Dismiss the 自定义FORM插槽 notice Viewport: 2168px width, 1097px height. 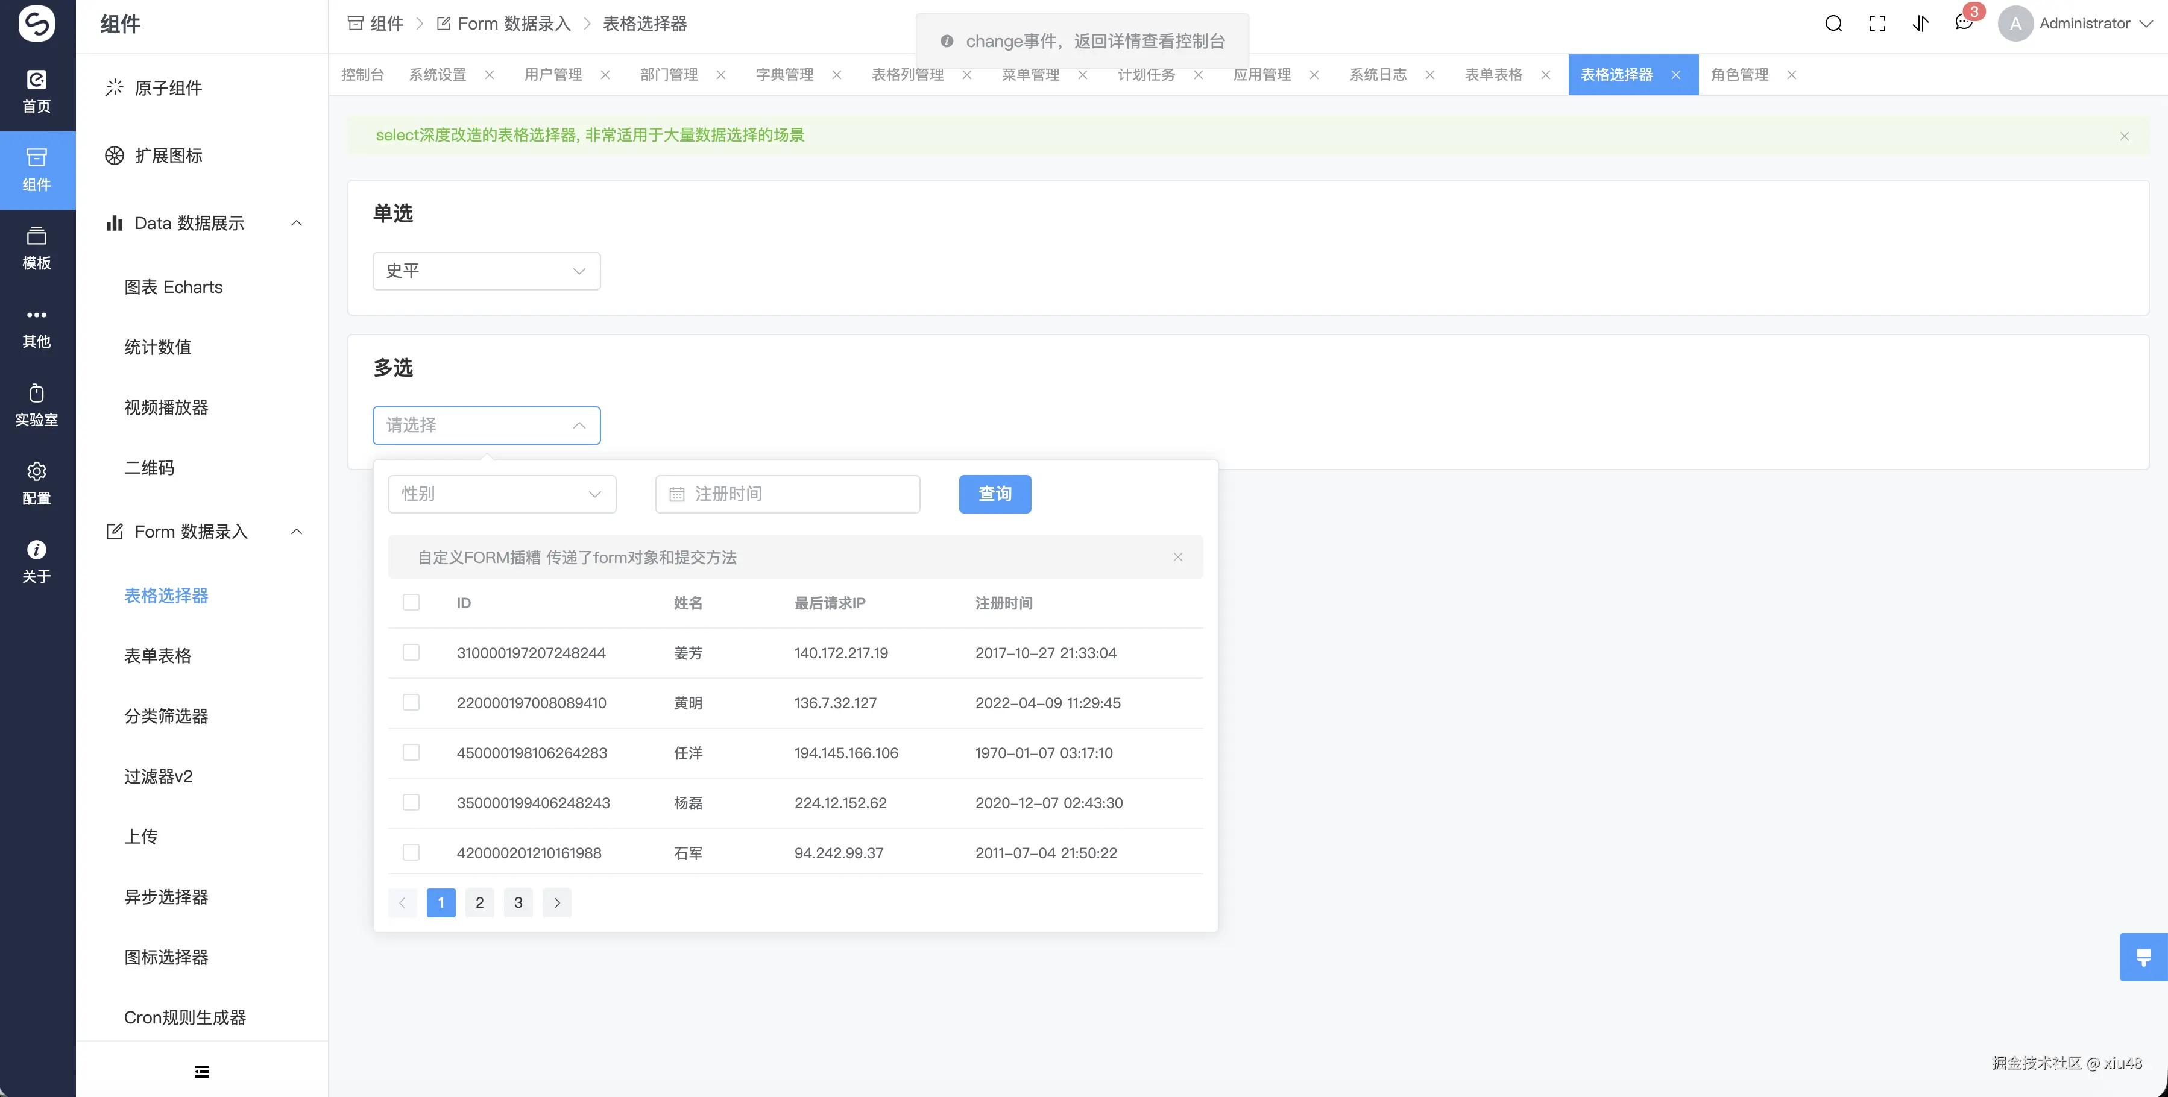click(1177, 557)
